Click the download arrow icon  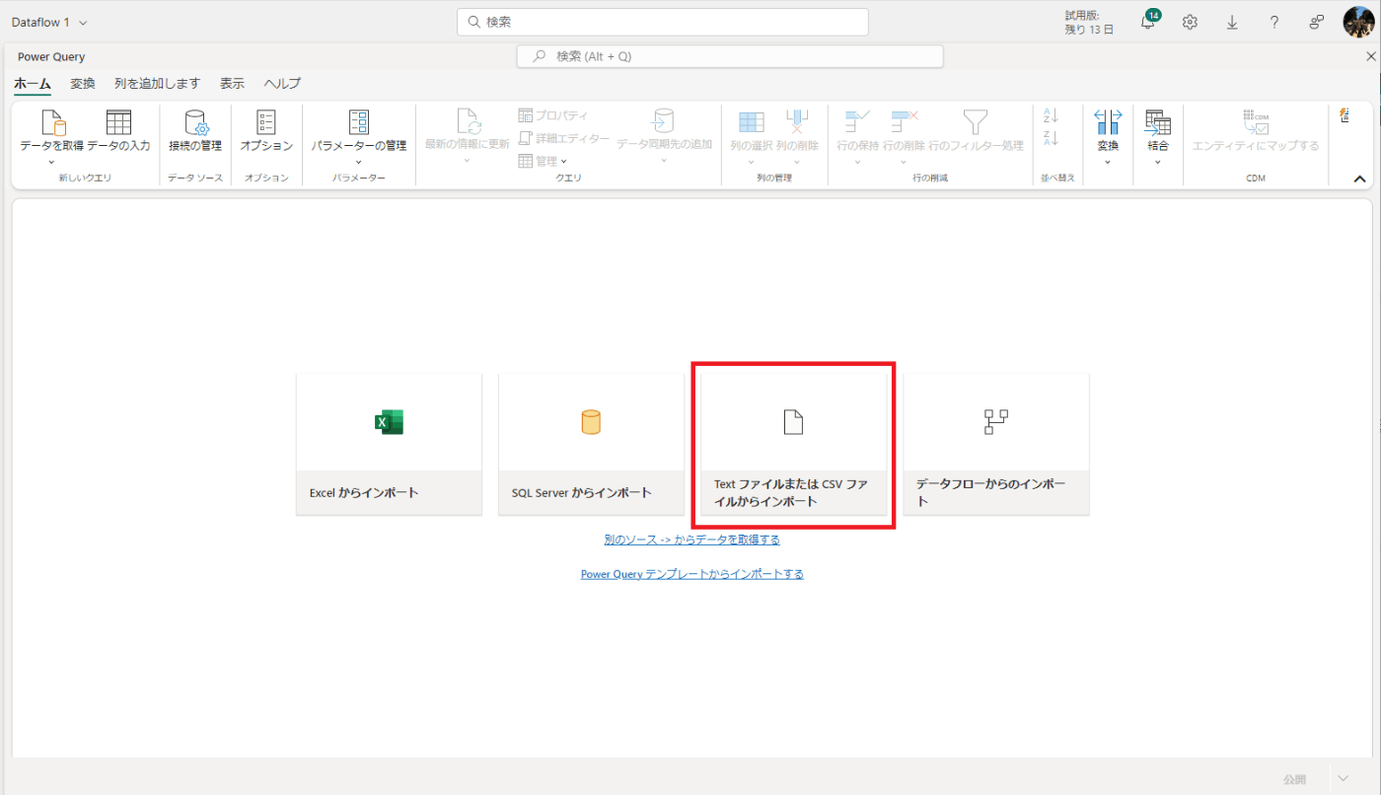tap(1232, 22)
